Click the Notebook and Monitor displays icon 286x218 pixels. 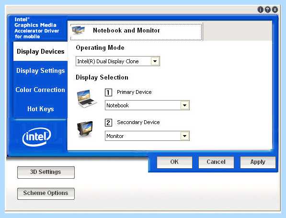(x=78, y=30)
